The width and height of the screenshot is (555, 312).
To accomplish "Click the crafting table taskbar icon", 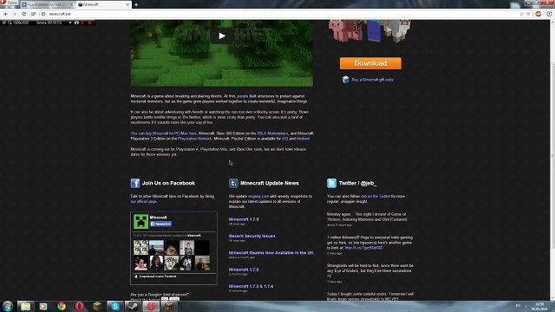I will tap(169, 306).
